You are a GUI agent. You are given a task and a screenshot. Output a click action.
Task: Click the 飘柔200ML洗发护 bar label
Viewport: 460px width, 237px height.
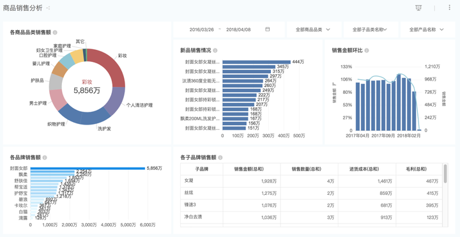tap(200, 119)
